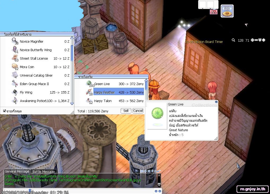The height and width of the screenshot is (194, 270).
Task: Click chat log scroll down arrow
Action: [159, 186]
